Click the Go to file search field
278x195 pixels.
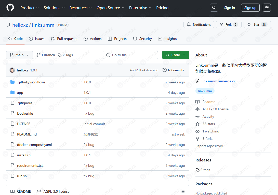pyautogui.click(x=130, y=55)
